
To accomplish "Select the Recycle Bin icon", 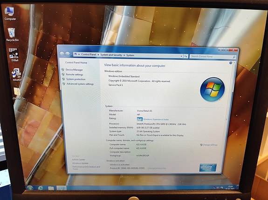I will coord(12,34).
